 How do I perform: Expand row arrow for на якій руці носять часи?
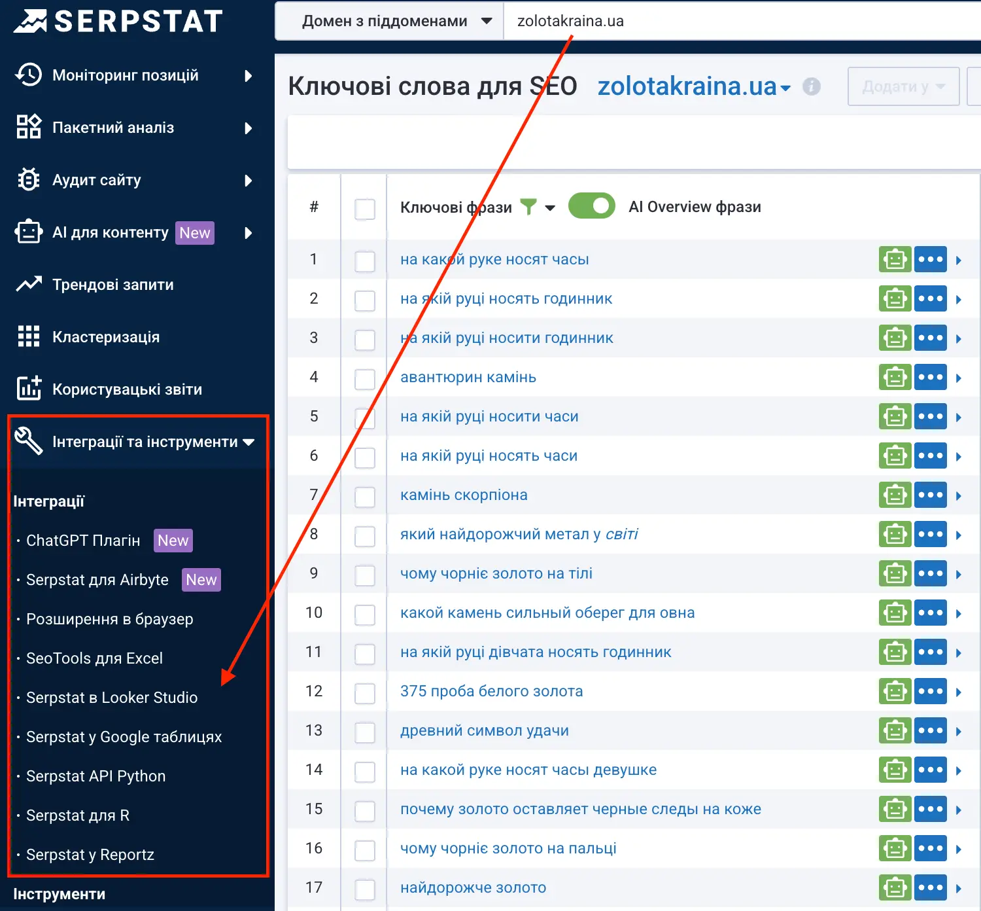pyautogui.click(x=959, y=457)
